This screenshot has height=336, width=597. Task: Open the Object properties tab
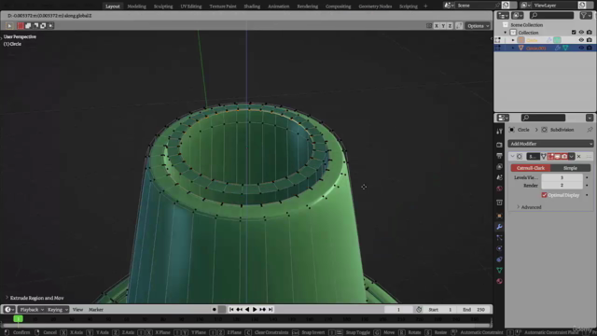499,216
